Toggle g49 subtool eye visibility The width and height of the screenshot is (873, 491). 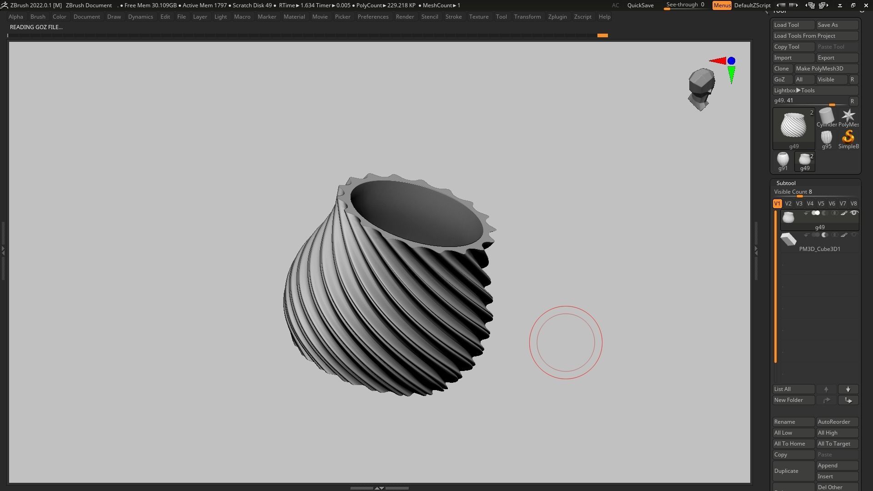coord(854,213)
